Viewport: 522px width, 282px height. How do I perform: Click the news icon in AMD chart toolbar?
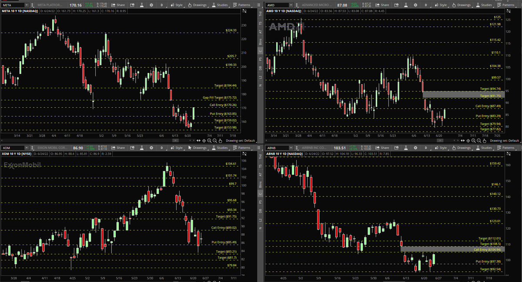click(396, 5)
